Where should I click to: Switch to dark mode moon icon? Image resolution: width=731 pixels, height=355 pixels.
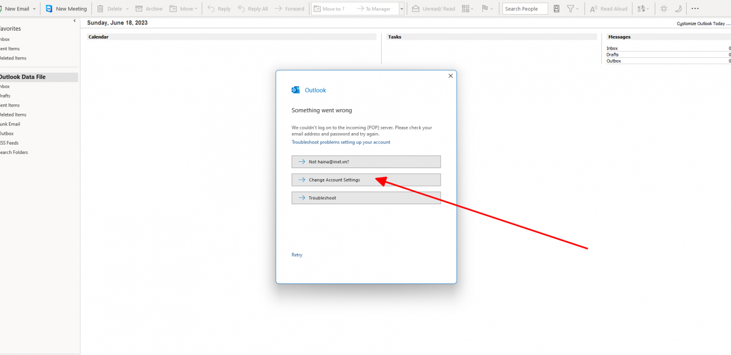(678, 9)
